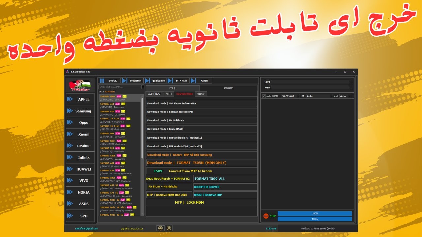Open the Oppo brand section
This screenshot has width=422, height=237.
80,122
